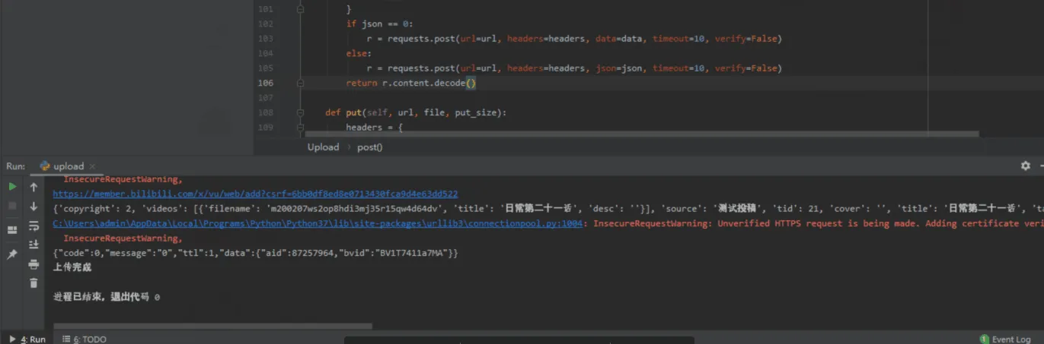Image resolution: width=1044 pixels, height=344 pixels.
Task: Click the editor horizontal scrollbar
Action: (642, 134)
